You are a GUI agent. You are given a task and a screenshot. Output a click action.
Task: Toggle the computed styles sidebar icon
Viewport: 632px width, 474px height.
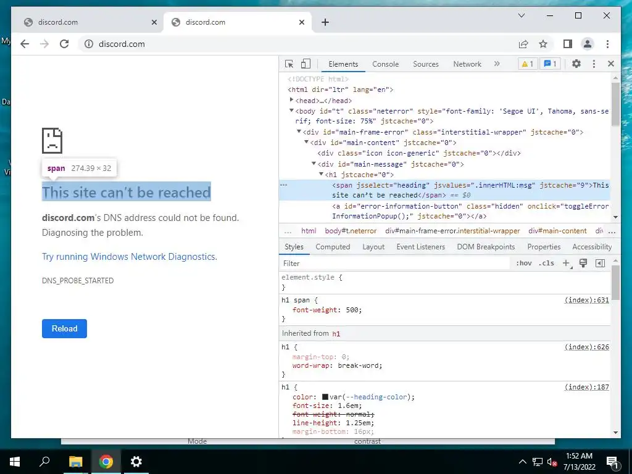[x=600, y=263]
